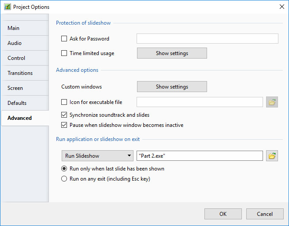Check Icon for executable file option
The width and height of the screenshot is (289, 226).
tap(64, 102)
